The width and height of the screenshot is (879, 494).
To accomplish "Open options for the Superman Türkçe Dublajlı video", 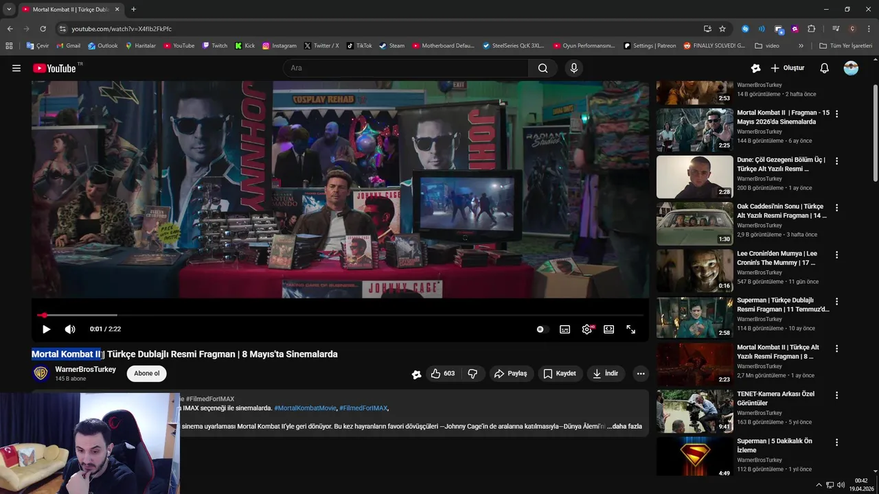I will [x=836, y=301].
